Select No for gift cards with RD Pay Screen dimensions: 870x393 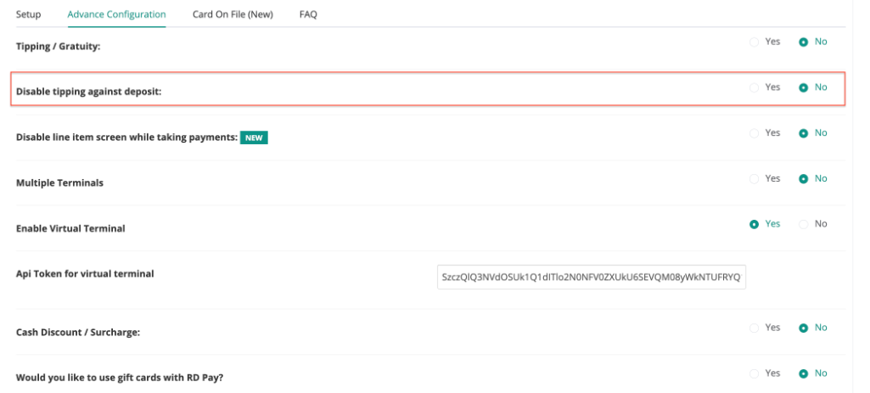pyautogui.click(x=803, y=373)
